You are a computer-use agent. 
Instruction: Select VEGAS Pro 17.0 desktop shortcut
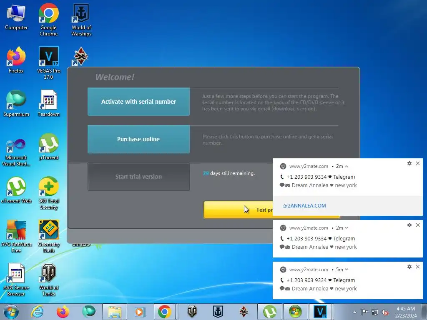[x=48, y=63]
